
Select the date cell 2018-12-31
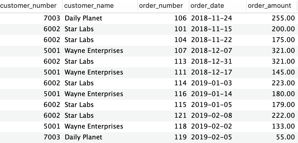[x=212, y=62]
